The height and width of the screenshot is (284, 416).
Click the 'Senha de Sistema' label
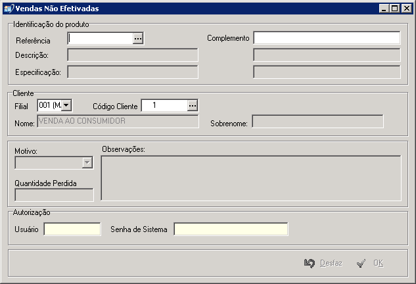pyautogui.click(x=139, y=229)
